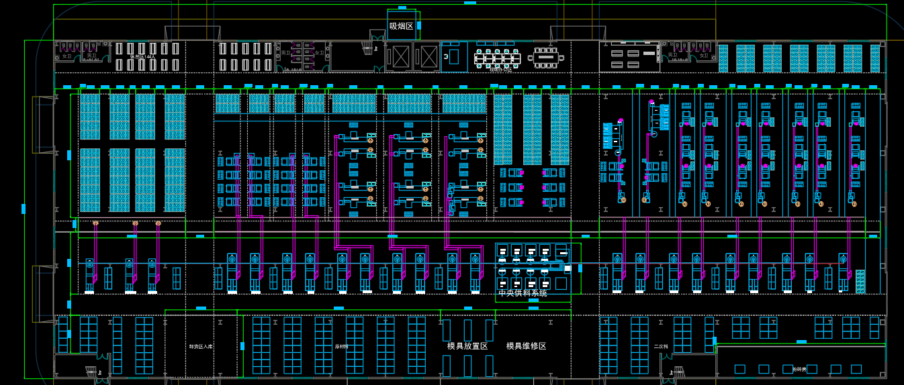Click the 模具维修区 label

526,346
